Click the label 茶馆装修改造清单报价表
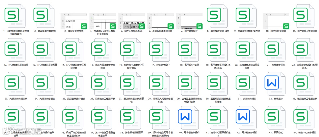Viewport: 319px width, 137px height. [x=247, y=66]
